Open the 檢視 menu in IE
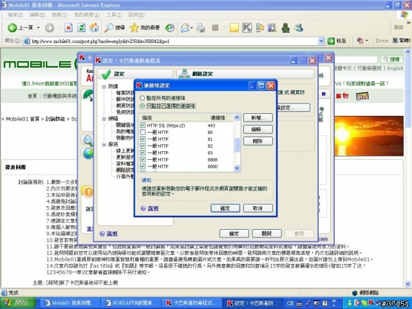This screenshot has height=309, width=412. tap(59, 15)
